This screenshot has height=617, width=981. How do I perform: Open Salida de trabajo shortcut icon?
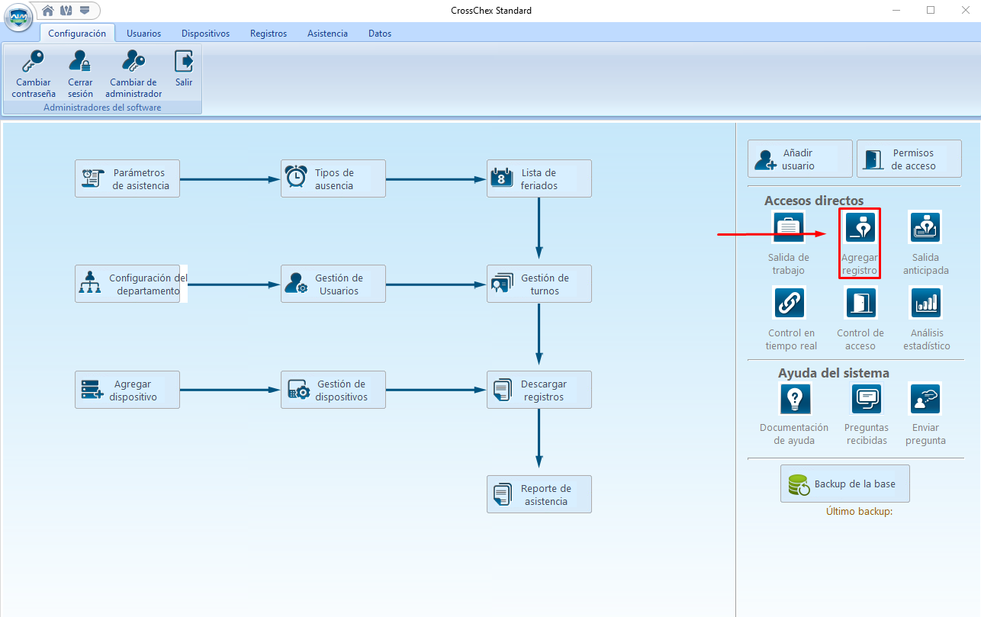point(788,227)
